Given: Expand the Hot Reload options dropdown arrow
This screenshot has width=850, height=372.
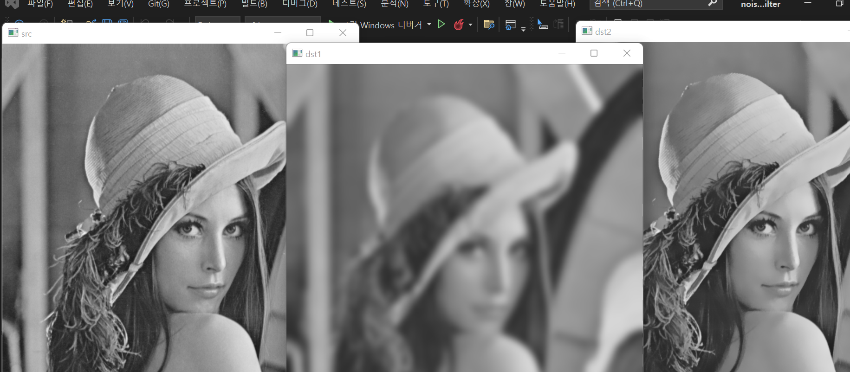Looking at the screenshot, I should click(470, 25).
